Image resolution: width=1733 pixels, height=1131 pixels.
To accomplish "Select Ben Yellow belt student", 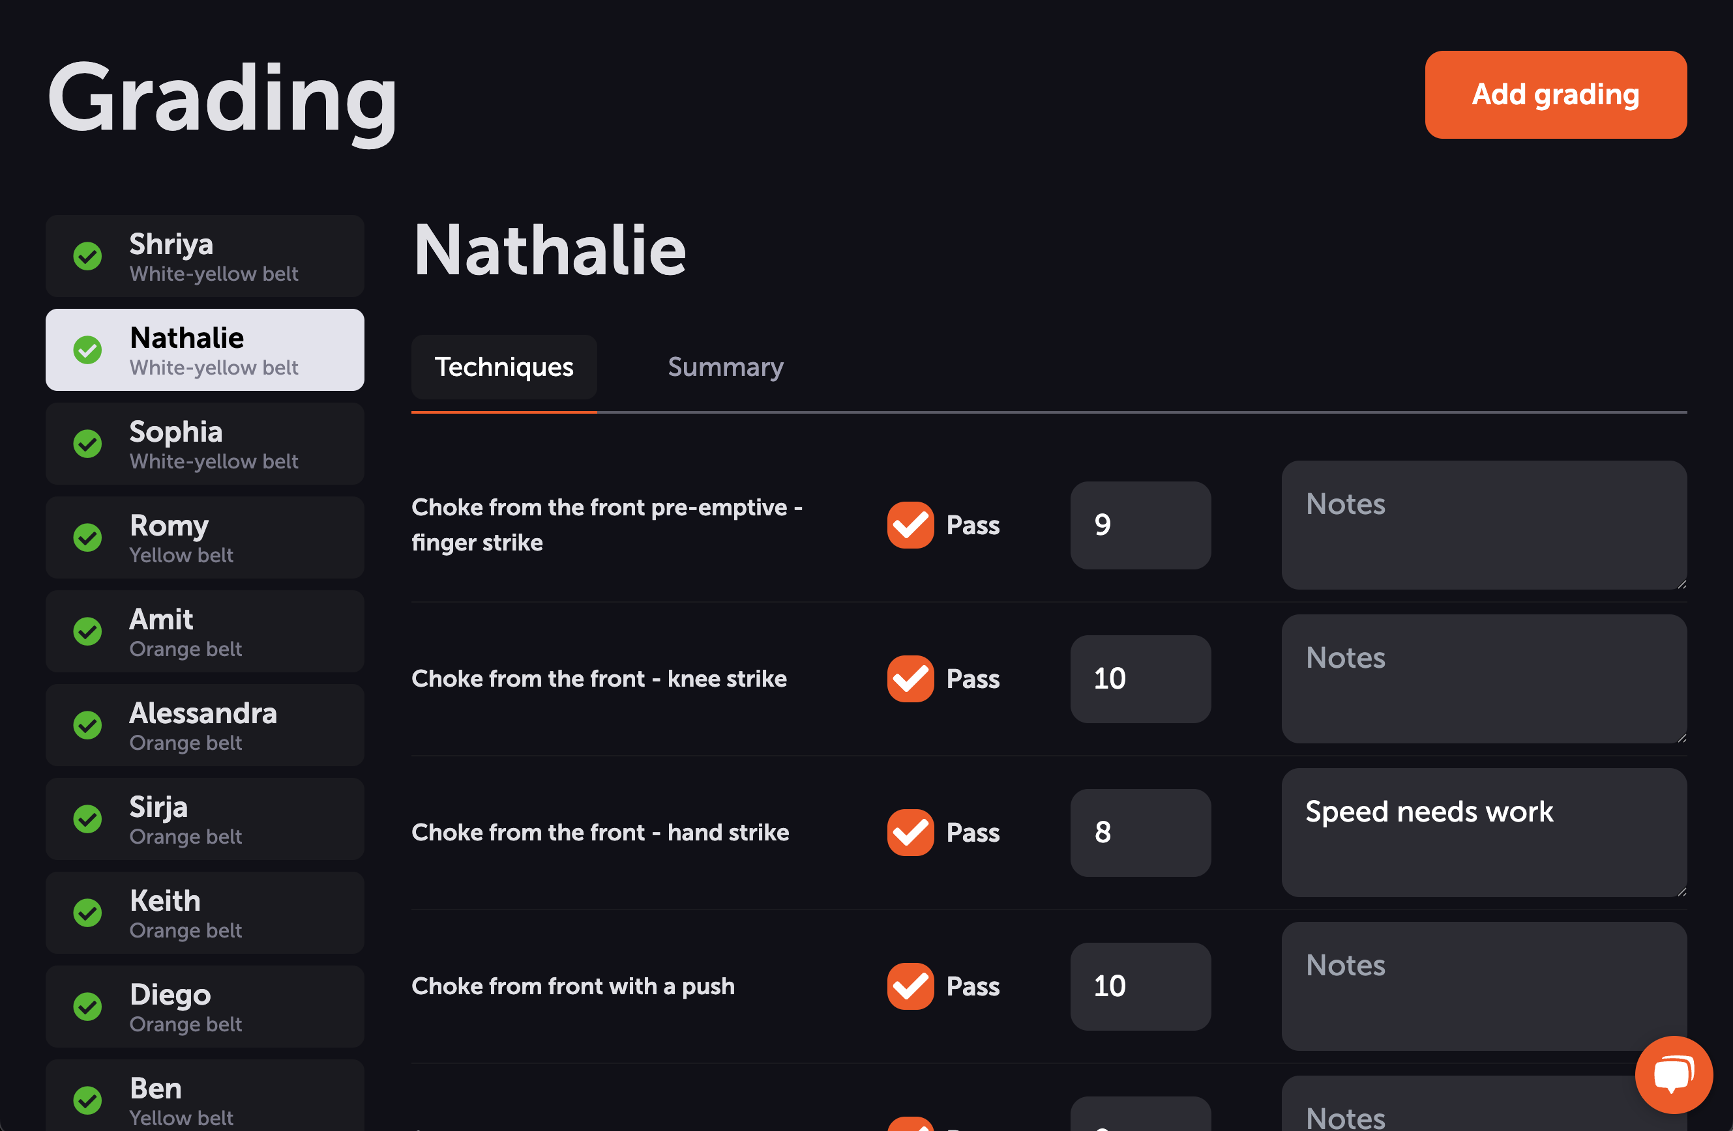I will [205, 1099].
